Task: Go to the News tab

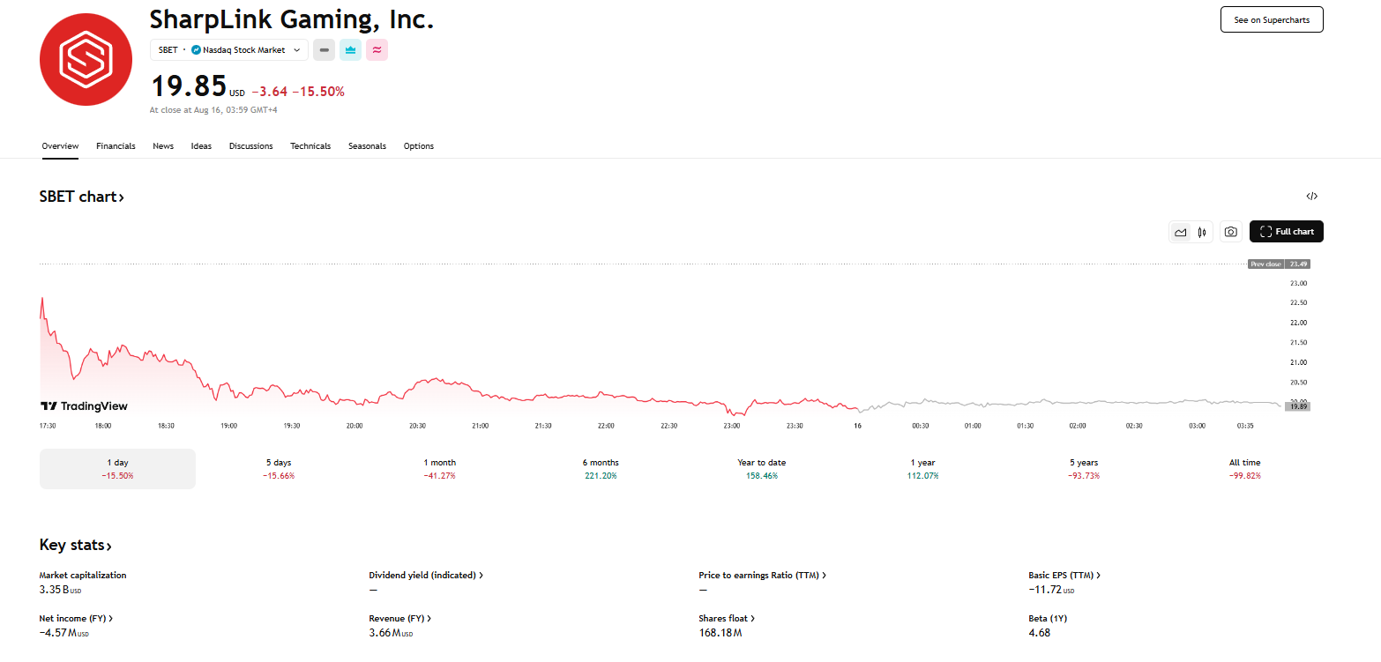Action: click(x=163, y=146)
